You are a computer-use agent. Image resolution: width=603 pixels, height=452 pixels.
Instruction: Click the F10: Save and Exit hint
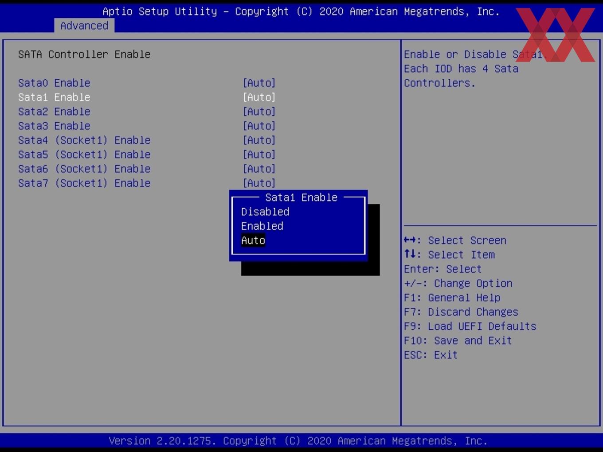(458, 340)
